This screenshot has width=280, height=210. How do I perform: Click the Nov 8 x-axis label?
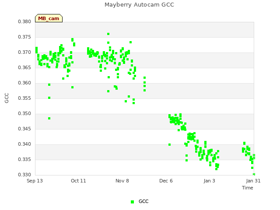point(122,181)
